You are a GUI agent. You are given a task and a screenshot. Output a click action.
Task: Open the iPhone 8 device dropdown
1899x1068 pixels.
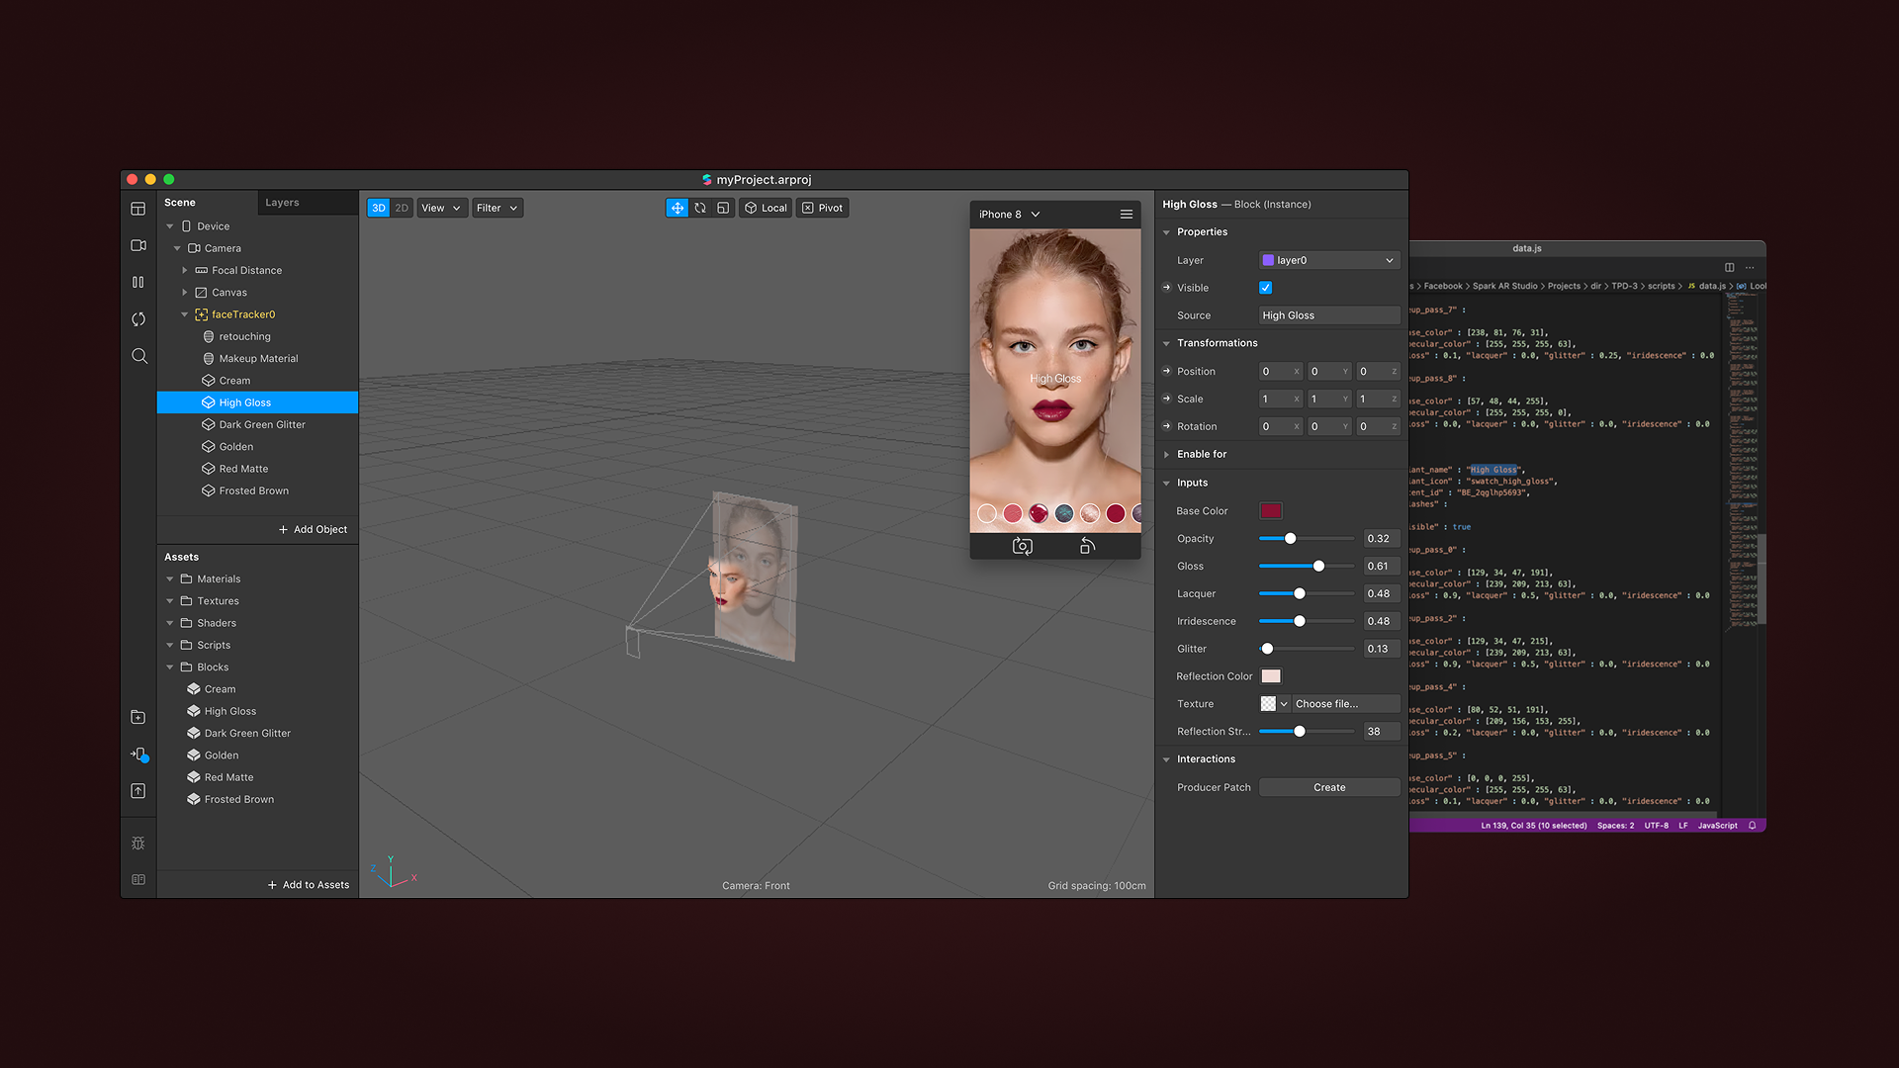click(x=1010, y=214)
